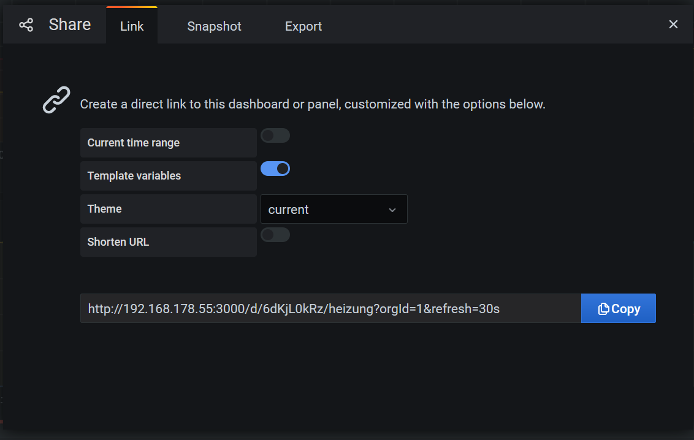Click the "Theme" label

point(105,209)
